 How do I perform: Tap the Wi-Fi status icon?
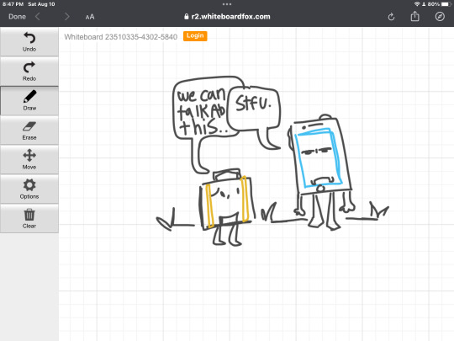[417, 4]
